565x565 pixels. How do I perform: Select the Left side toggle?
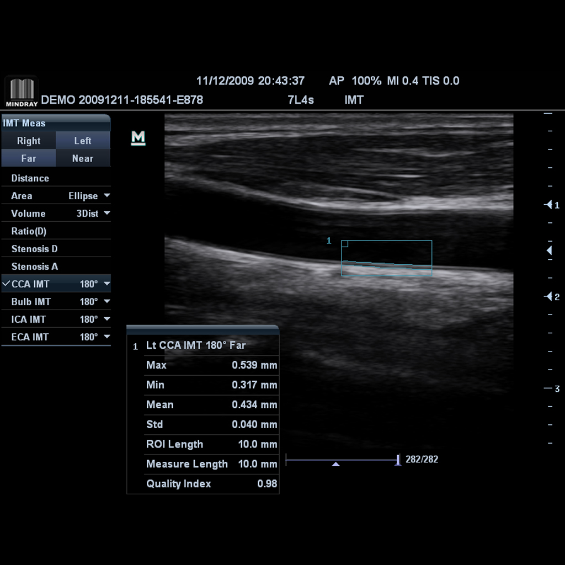pos(83,141)
